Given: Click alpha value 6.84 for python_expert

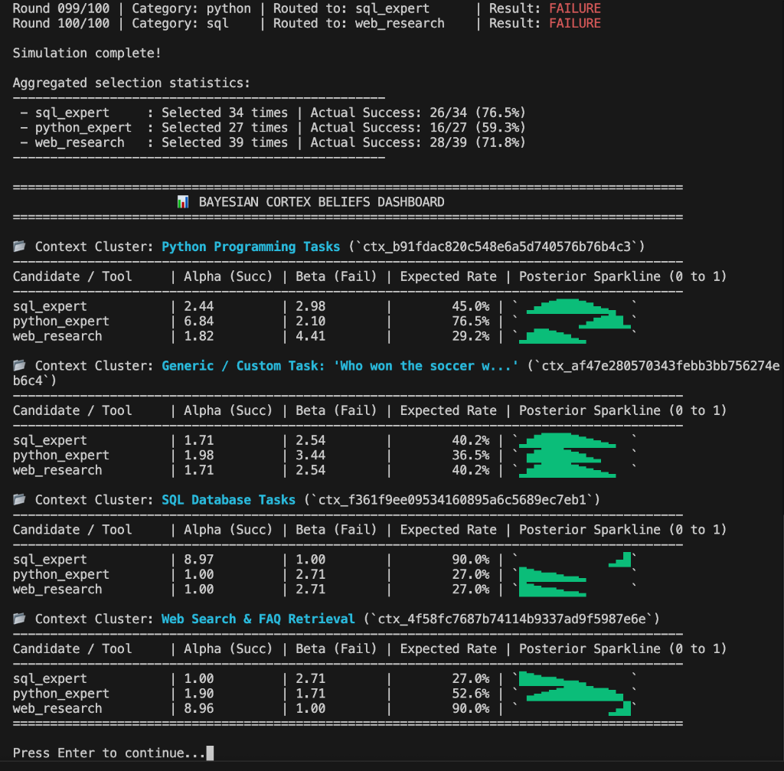Looking at the screenshot, I should [x=198, y=322].
